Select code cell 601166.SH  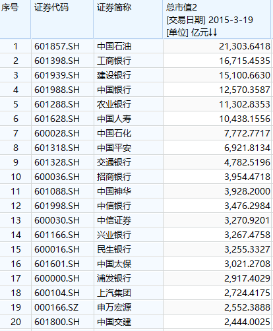click(63, 235)
